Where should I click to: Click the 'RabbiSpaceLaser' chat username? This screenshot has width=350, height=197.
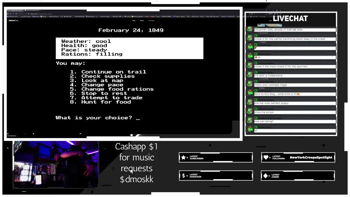pyautogui.click(x=270, y=118)
